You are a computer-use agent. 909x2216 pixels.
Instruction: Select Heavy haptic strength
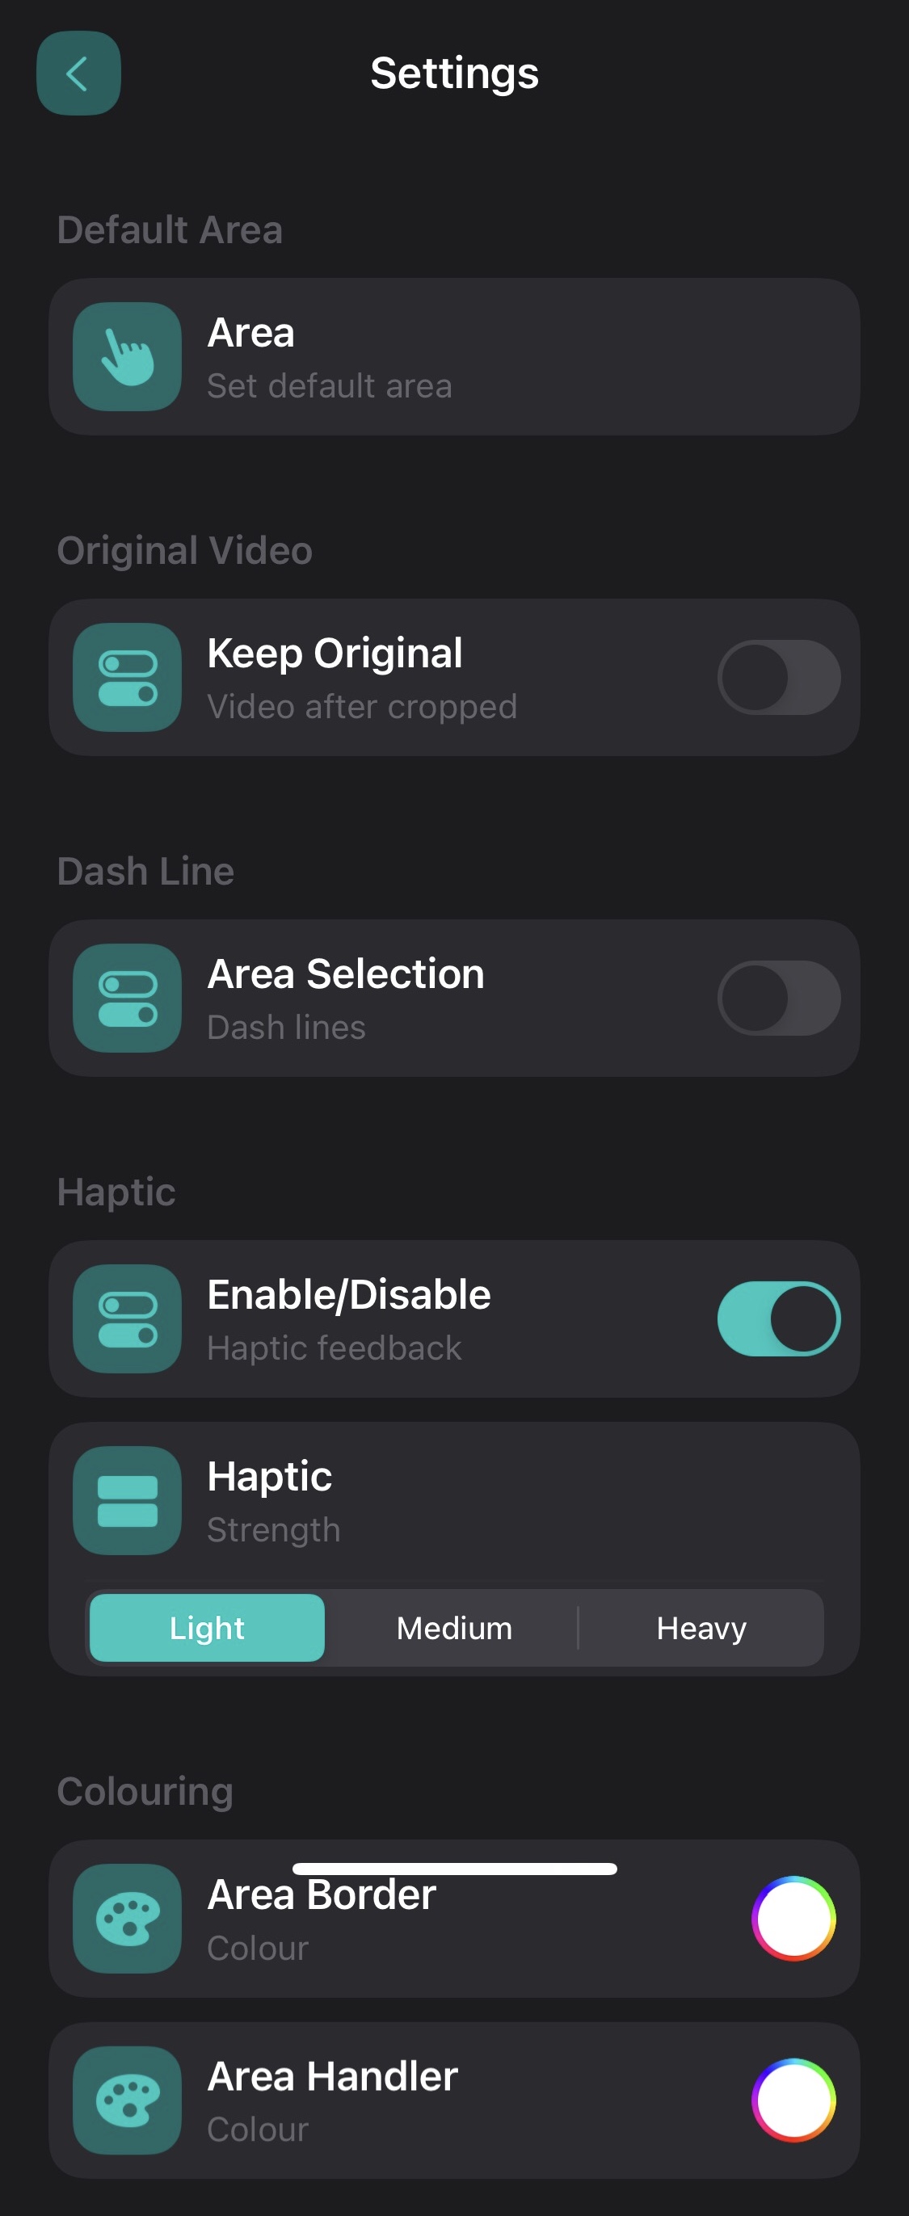pyautogui.click(x=701, y=1628)
